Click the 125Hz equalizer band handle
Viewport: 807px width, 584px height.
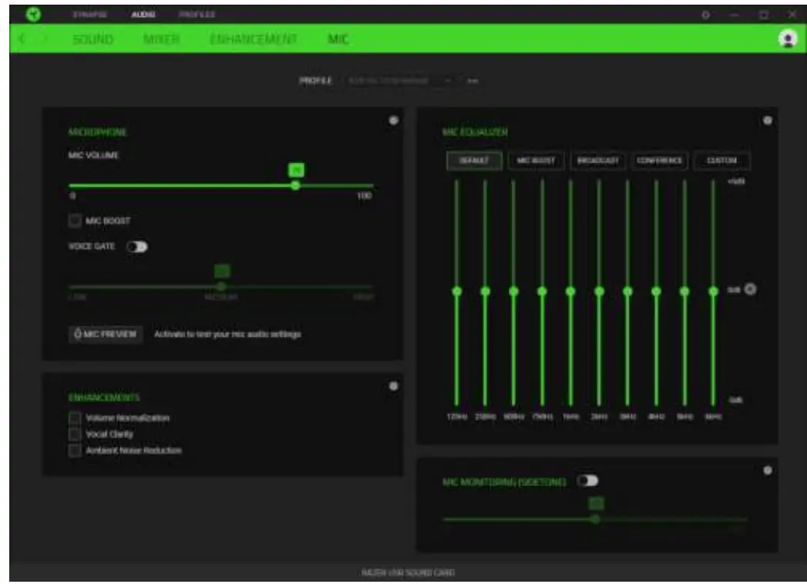click(456, 291)
